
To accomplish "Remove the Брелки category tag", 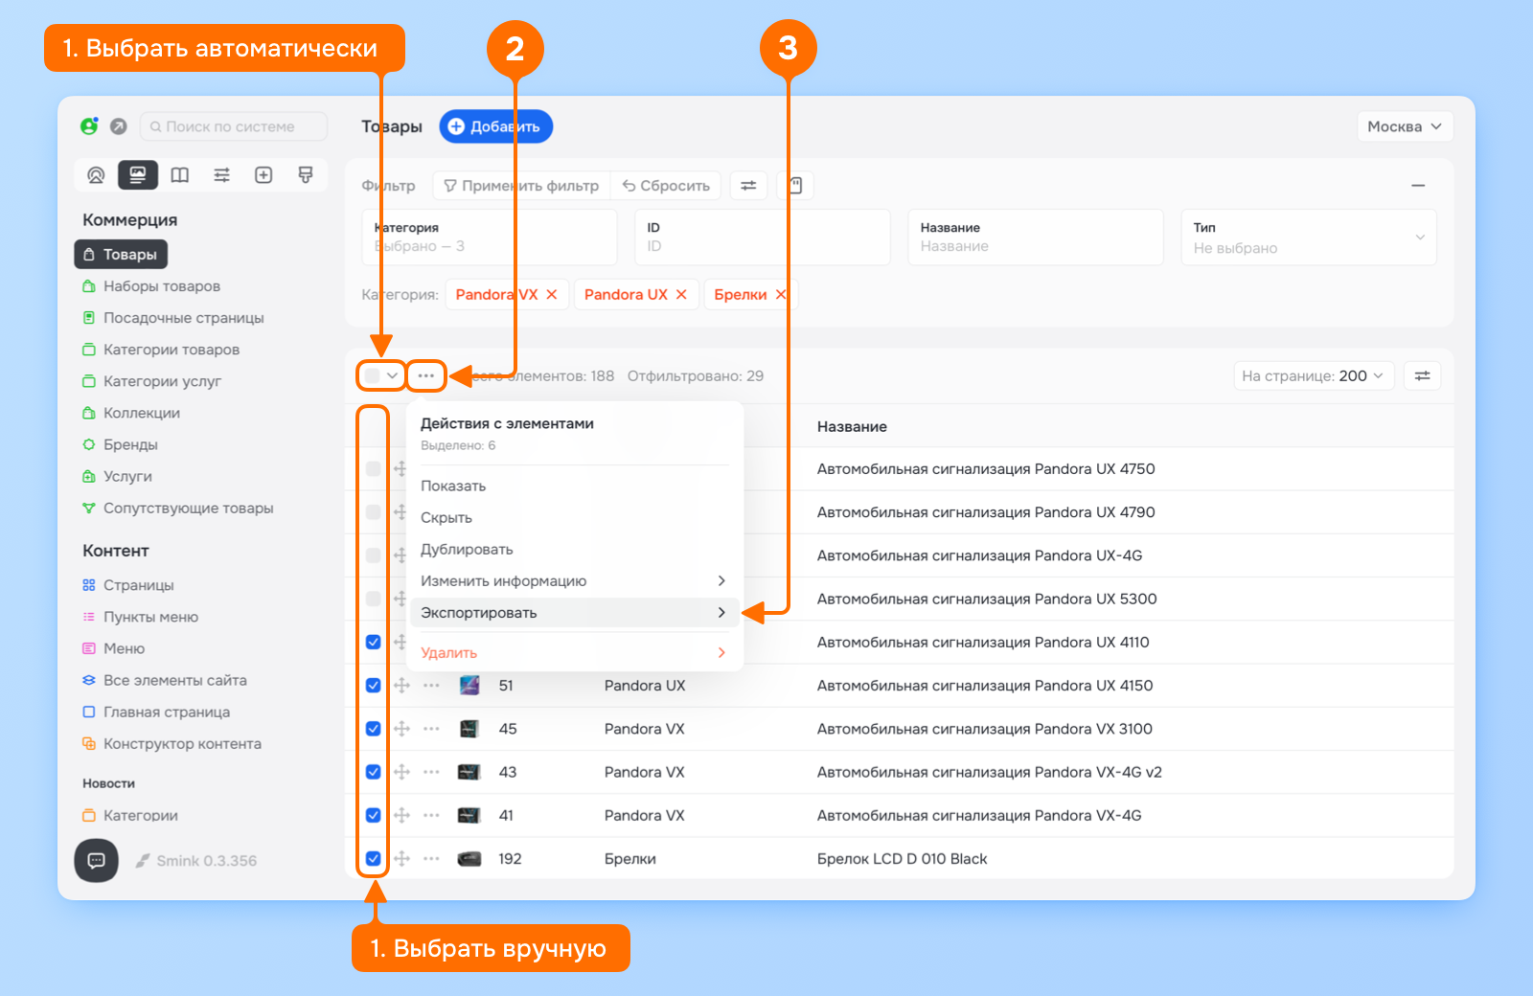I will [781, 295].
